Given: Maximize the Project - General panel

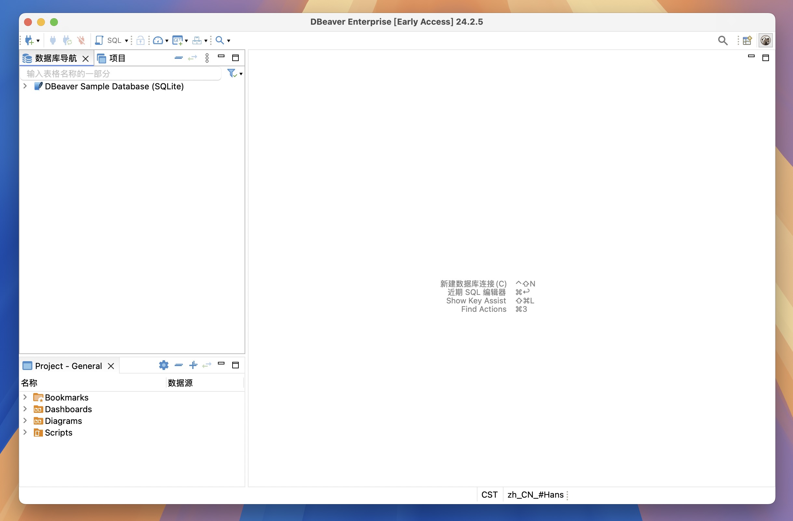Looking at the screenshot, I should (x=235, y=365).
